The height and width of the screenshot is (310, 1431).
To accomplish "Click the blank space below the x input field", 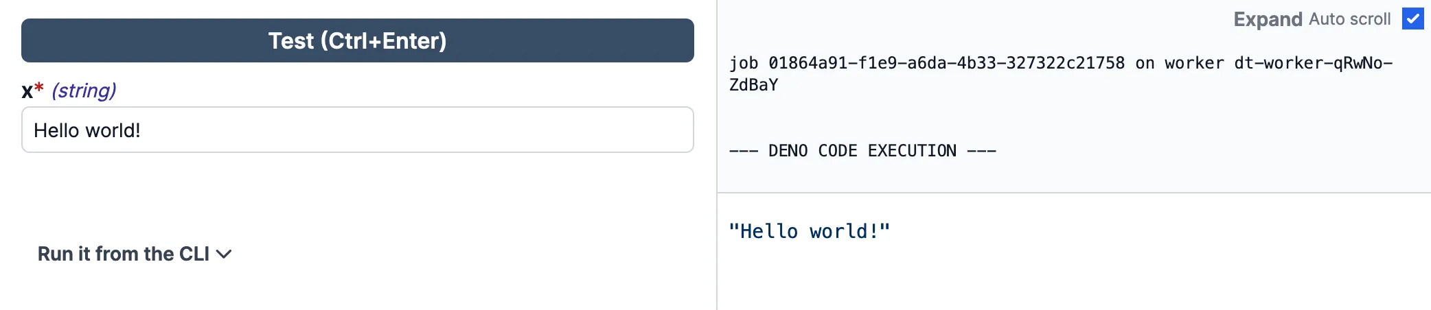I will tap(357, 192).
